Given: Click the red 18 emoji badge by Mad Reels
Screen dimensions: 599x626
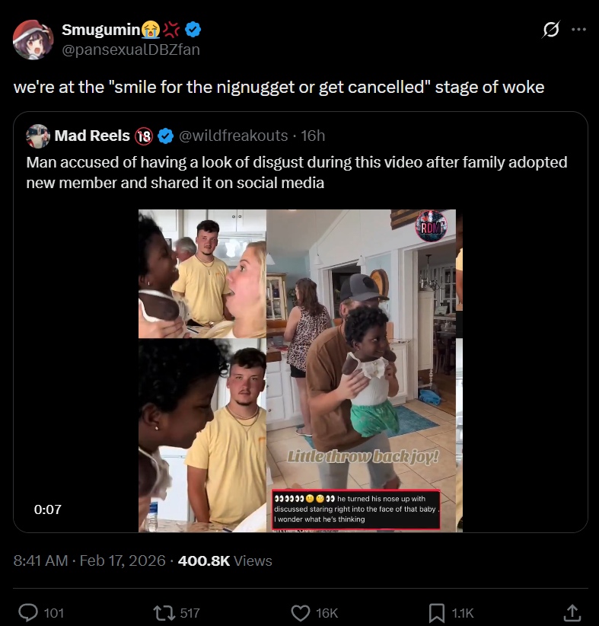Looking at the screenshot, I should [x=144, y=136].
